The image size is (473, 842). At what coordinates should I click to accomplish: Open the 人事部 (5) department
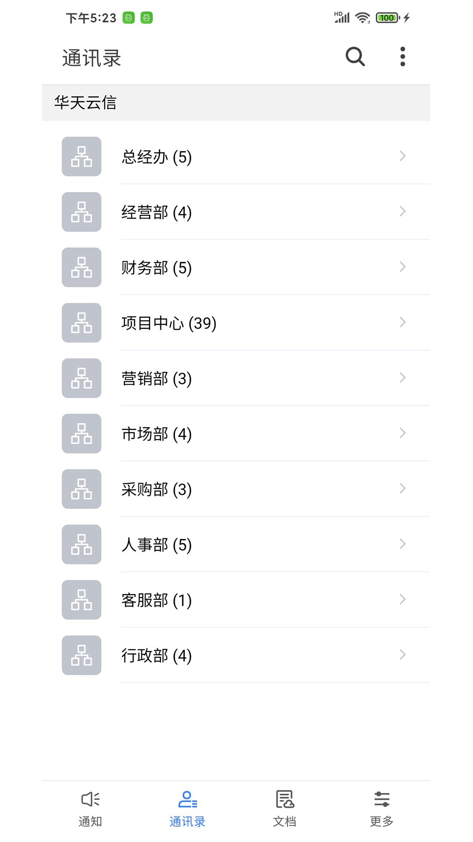pos(156,545)
